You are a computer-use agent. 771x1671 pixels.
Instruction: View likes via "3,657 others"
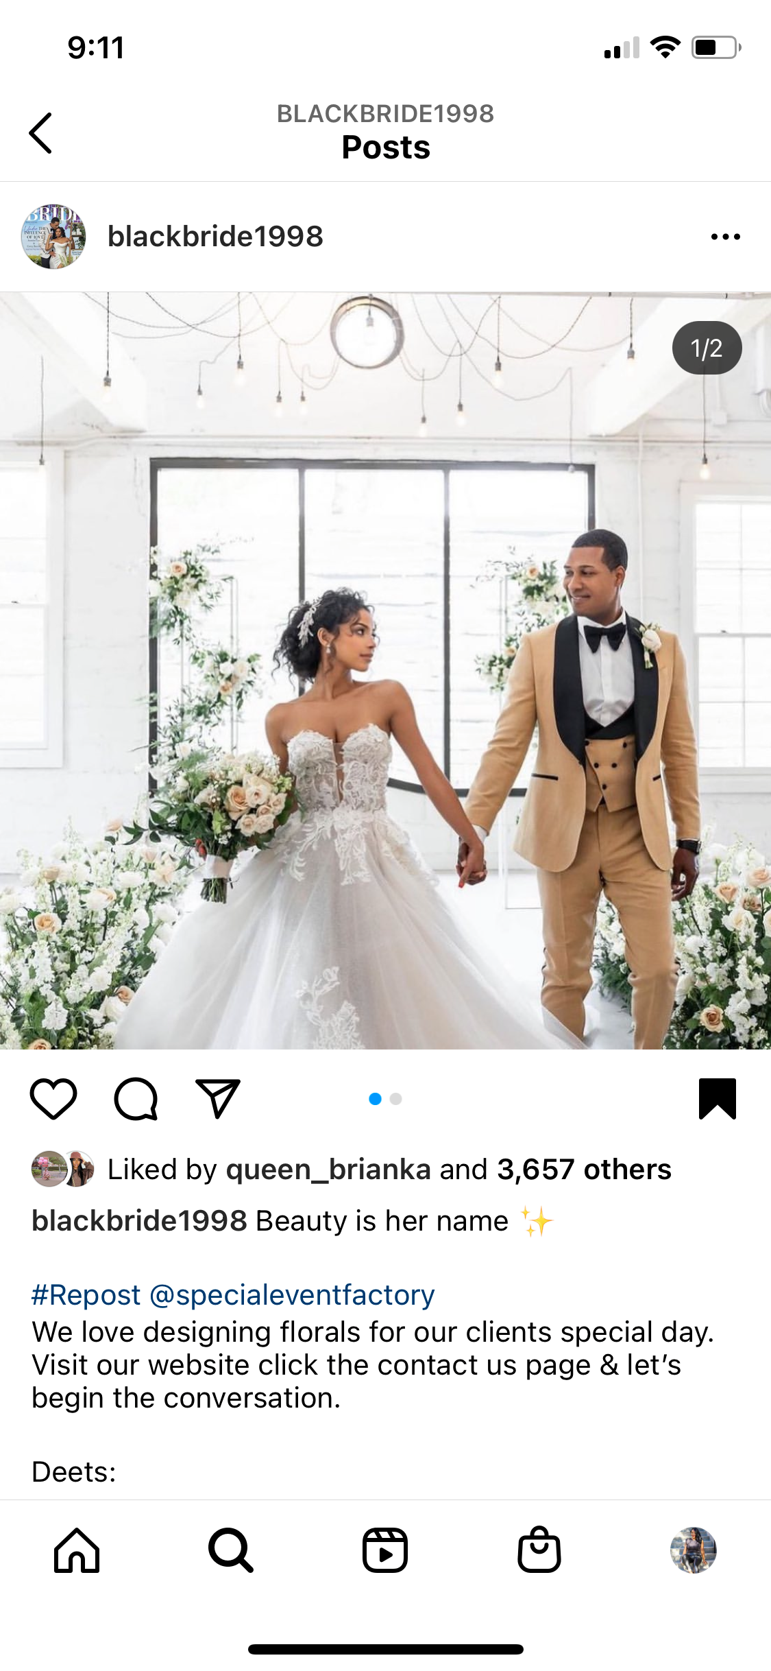(x=584, y=1170)
